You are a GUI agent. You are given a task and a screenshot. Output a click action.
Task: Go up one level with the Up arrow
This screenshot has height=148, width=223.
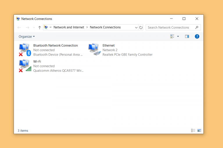[39, 27]
